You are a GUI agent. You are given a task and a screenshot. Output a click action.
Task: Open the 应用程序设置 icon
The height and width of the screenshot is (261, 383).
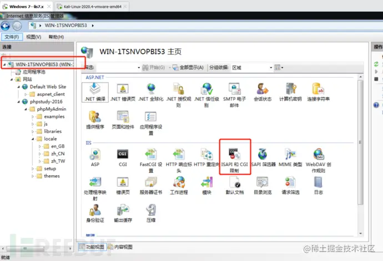click(x=151, y=123)
